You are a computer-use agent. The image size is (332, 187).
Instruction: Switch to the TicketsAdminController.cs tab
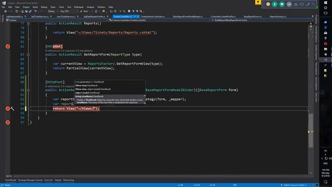pyautogui.click(x=153, y=17)
